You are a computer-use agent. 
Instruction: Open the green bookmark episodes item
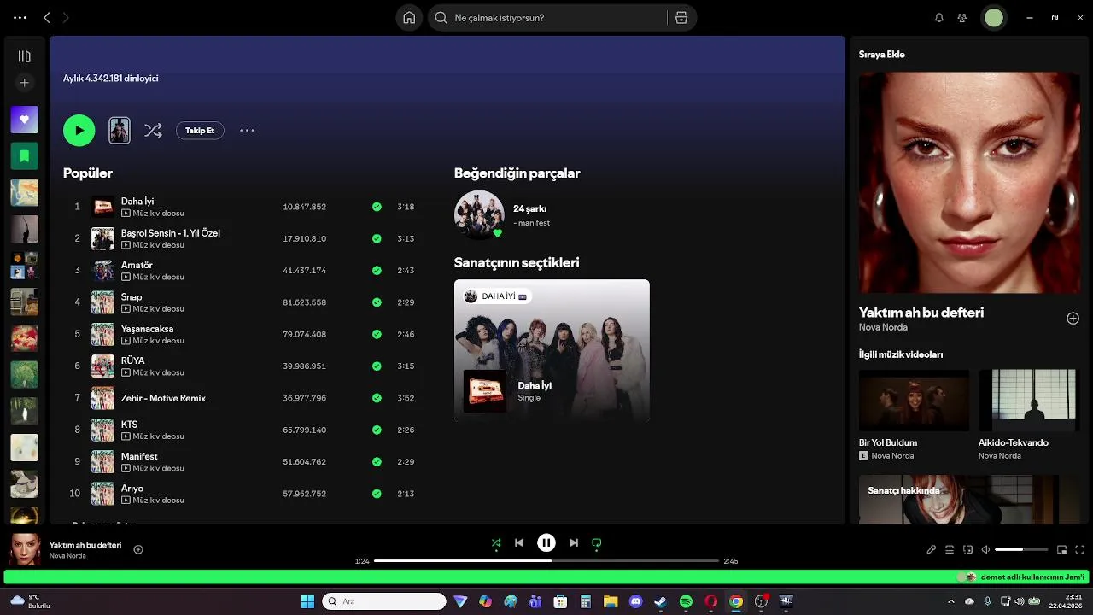(24, 156)
